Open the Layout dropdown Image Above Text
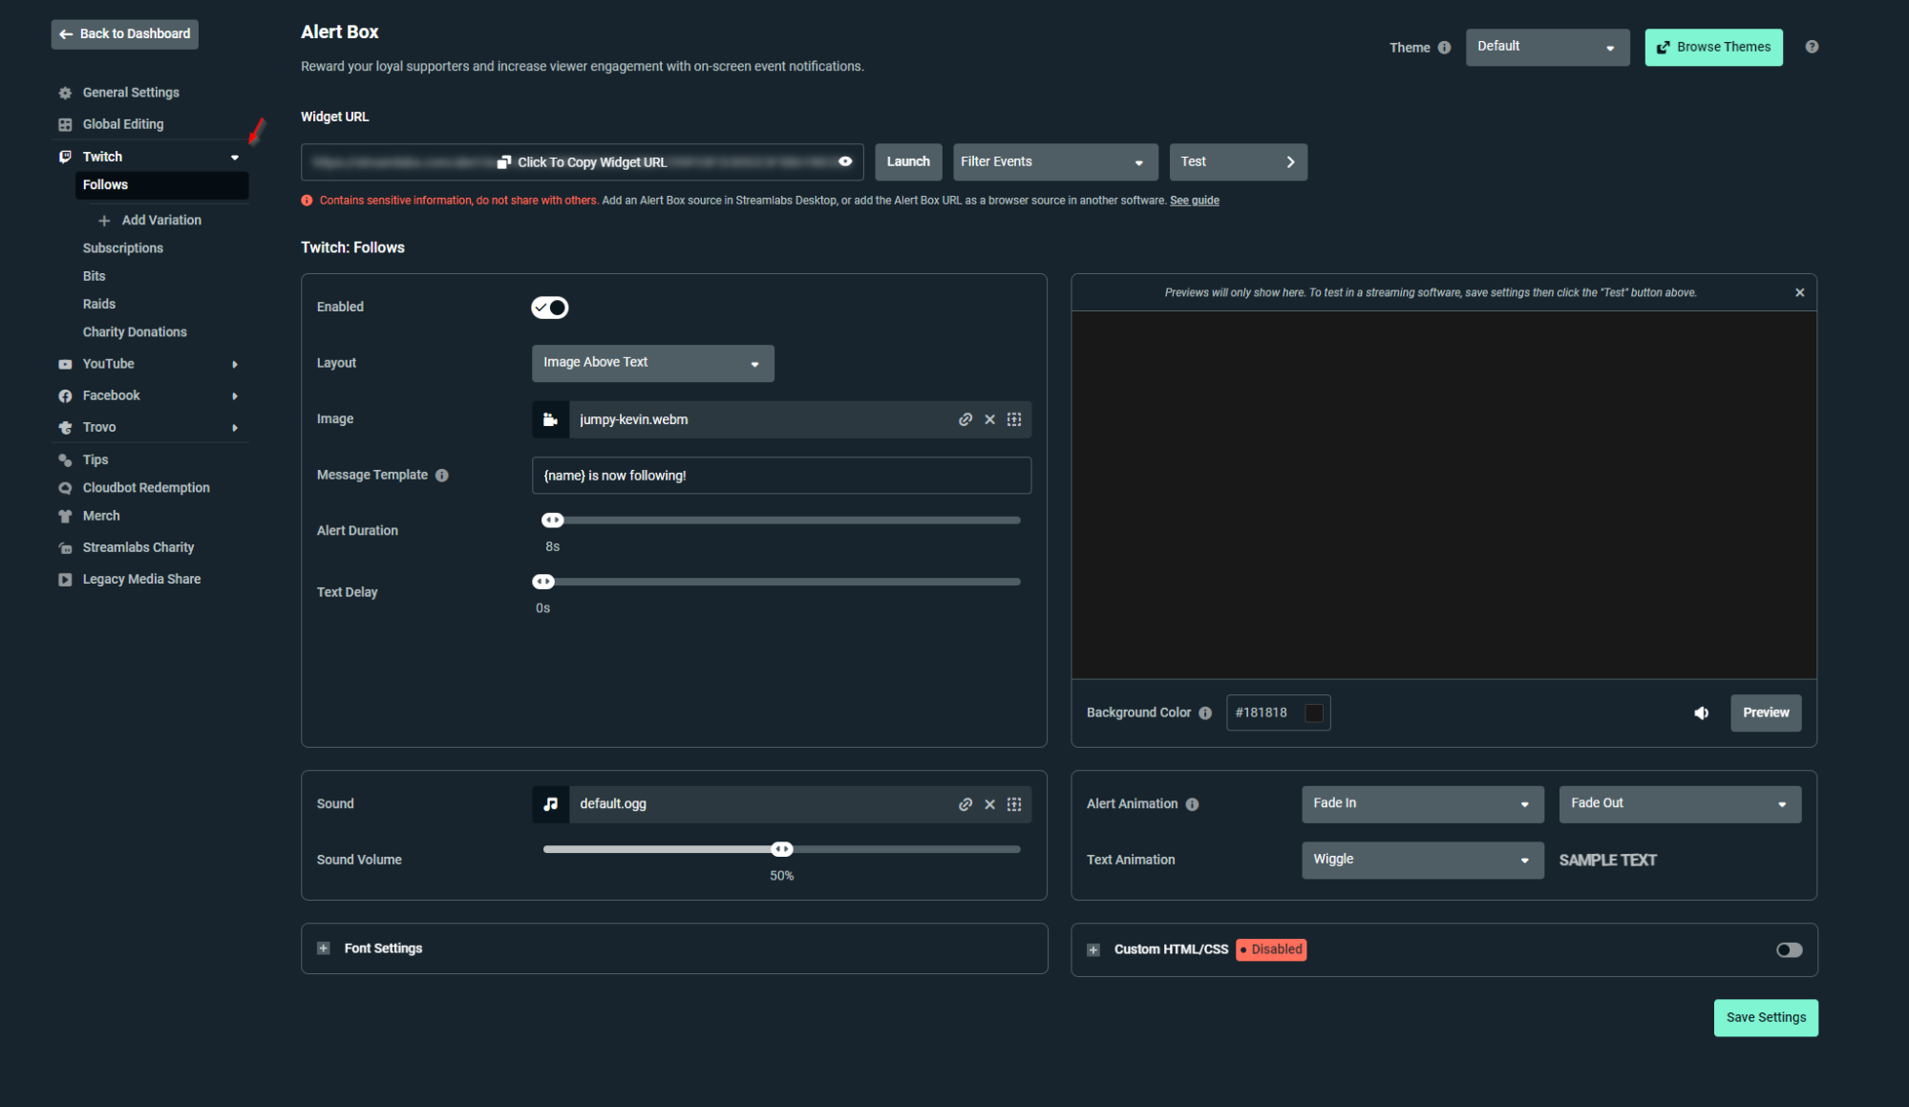1909x1107 pixels. pos(652,363)
